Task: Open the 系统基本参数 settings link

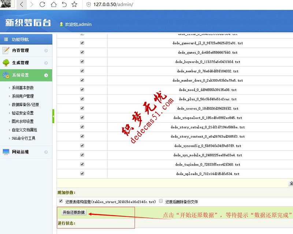Action: pos(24,88)
